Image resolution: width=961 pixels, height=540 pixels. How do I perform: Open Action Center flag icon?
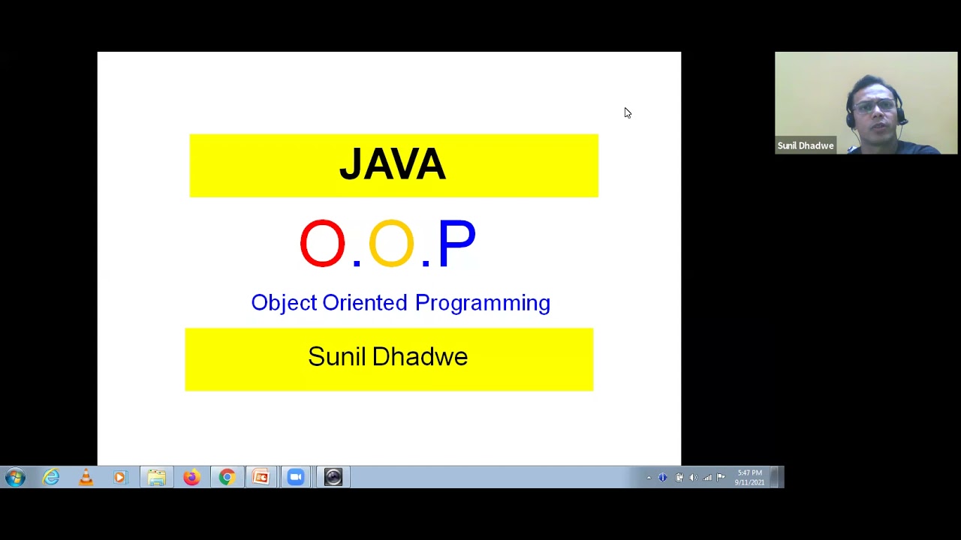[x=722, y=478]
